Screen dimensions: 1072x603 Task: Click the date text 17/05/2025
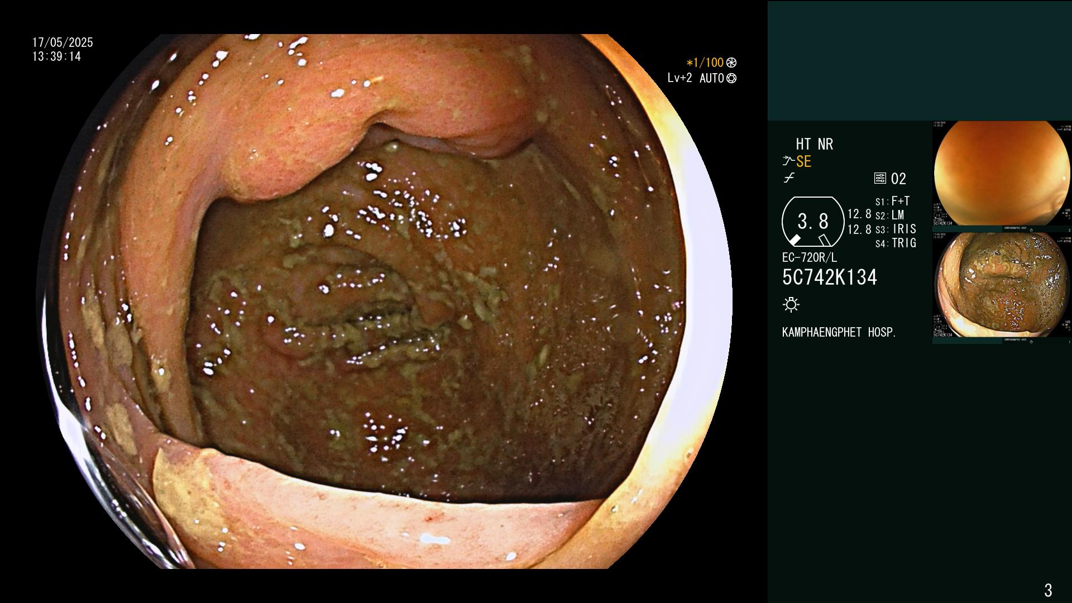coord(63,42)
